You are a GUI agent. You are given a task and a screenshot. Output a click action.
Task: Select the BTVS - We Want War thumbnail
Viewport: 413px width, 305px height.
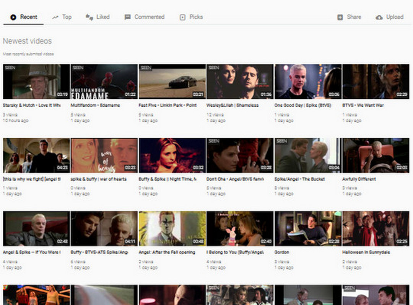tap(376, 81)
